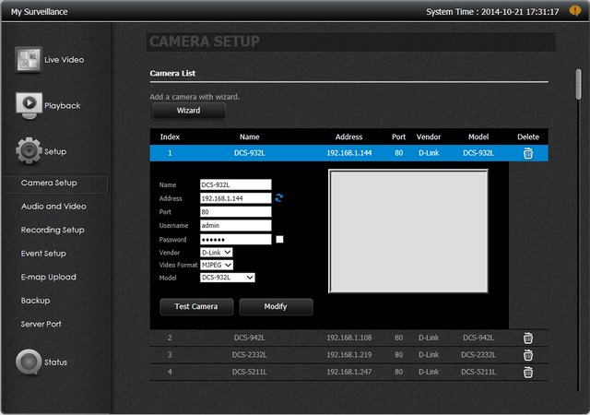Click the Username input field
The width and height of the screenshot is (590, 415).
(x=236, y=225)
